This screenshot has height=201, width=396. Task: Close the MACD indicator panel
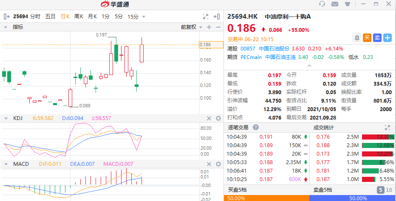(209, 164)
